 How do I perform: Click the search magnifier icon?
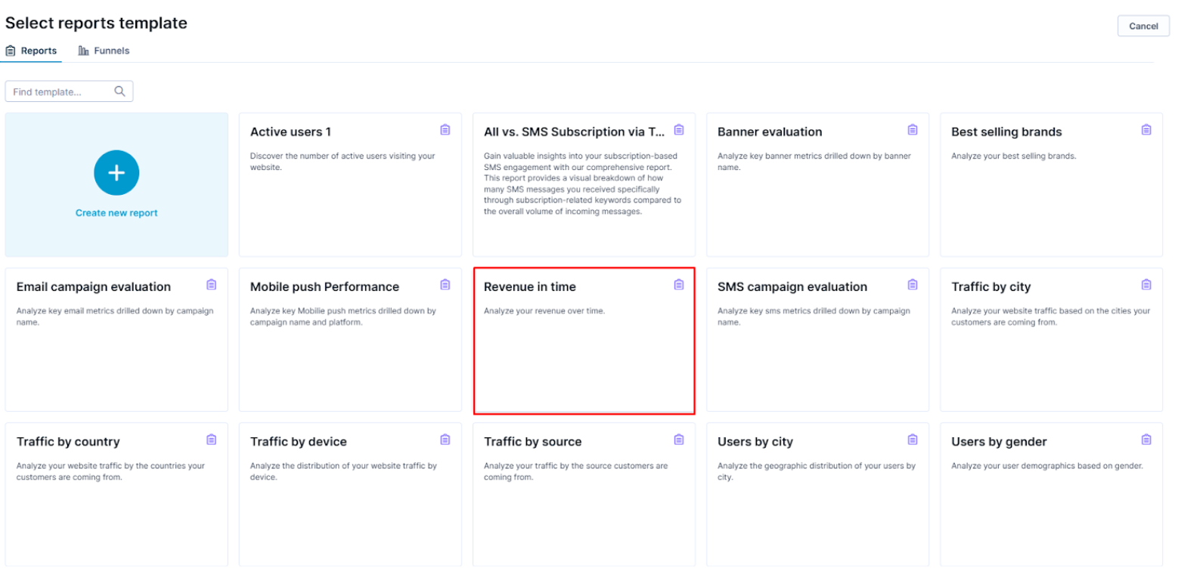click(119, 91)
